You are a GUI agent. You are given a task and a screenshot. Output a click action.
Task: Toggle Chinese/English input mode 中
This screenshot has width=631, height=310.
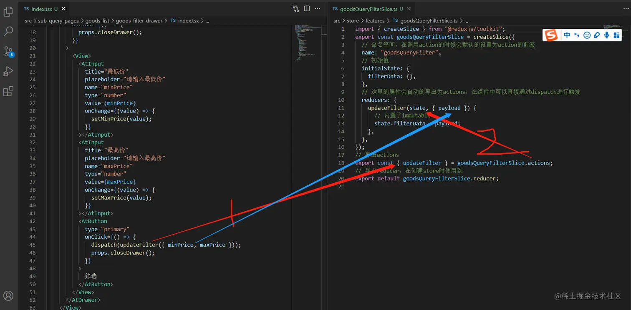[567, 35]
